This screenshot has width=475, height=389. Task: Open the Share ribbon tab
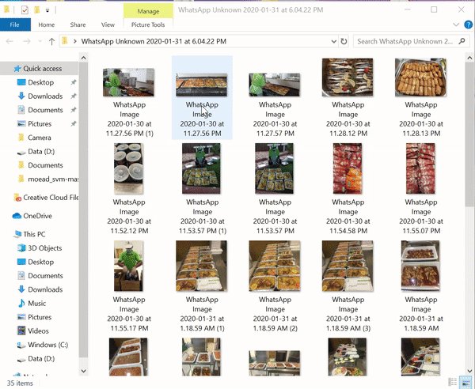click(78, 25)
